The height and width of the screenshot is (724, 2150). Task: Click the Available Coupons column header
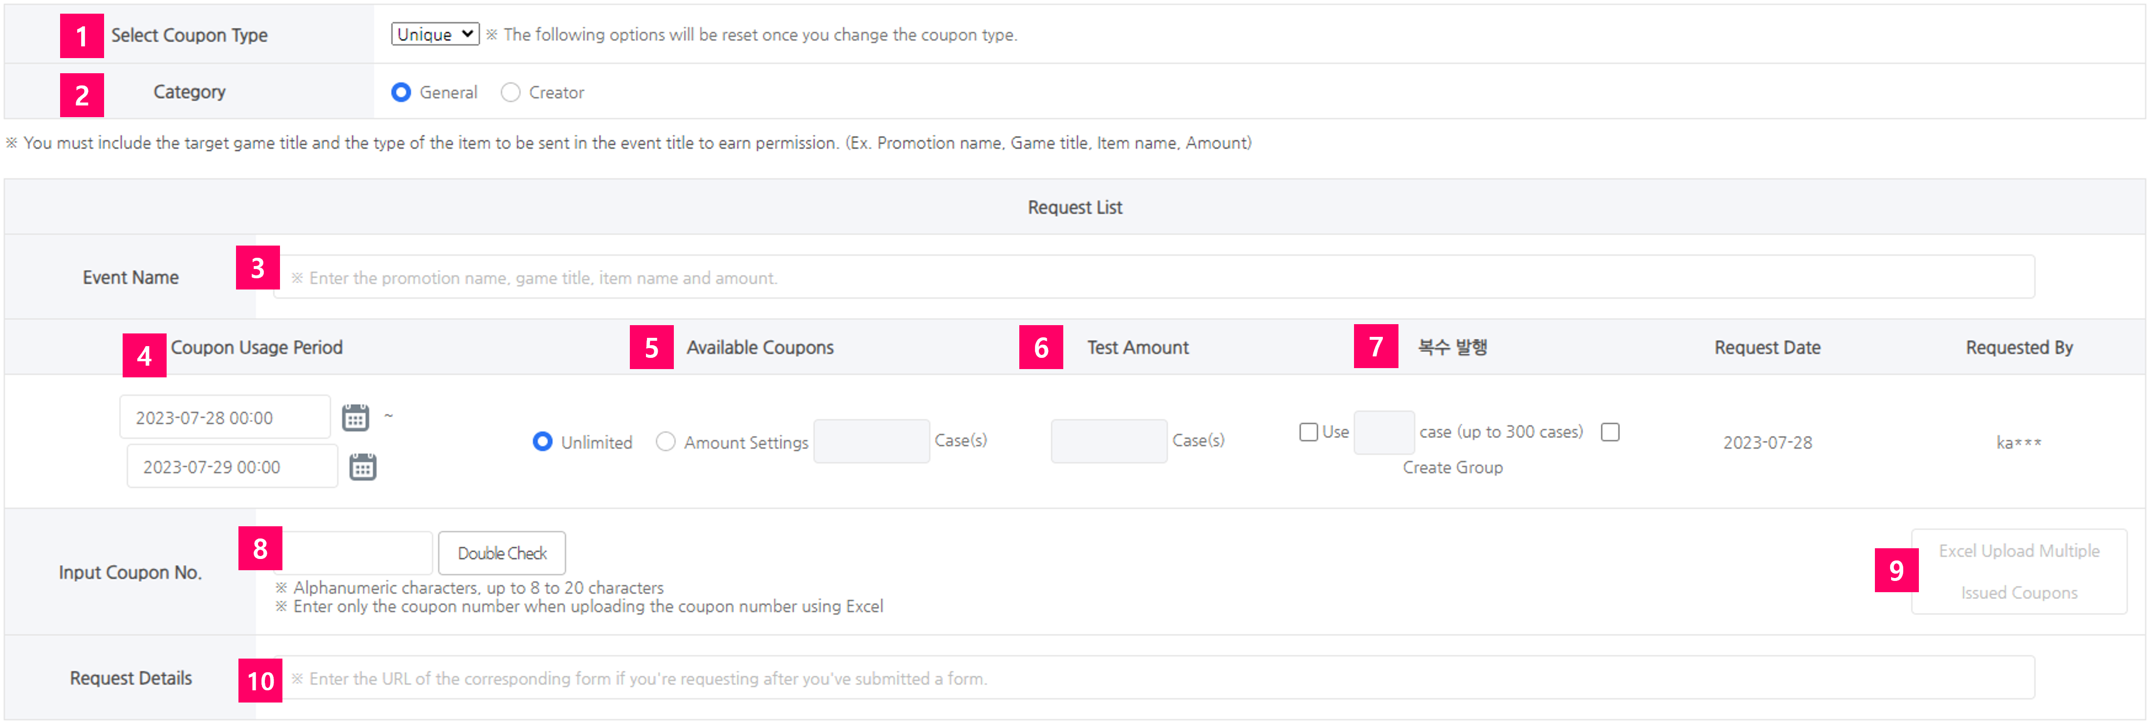759,347
